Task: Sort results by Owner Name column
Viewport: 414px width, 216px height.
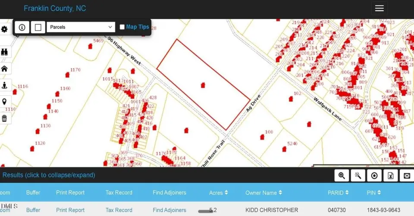Action: (264, 193)
